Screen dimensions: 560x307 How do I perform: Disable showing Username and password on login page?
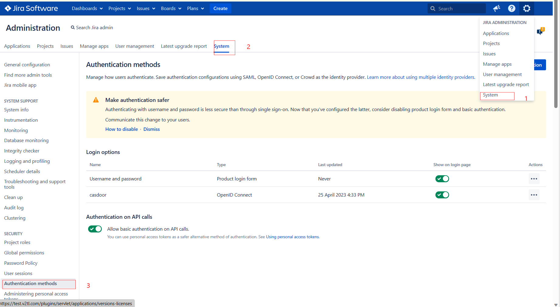(442, 179)
